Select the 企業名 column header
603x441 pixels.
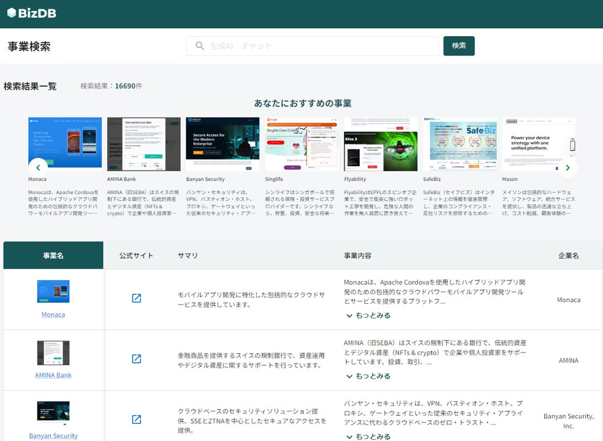click(569, 255)
